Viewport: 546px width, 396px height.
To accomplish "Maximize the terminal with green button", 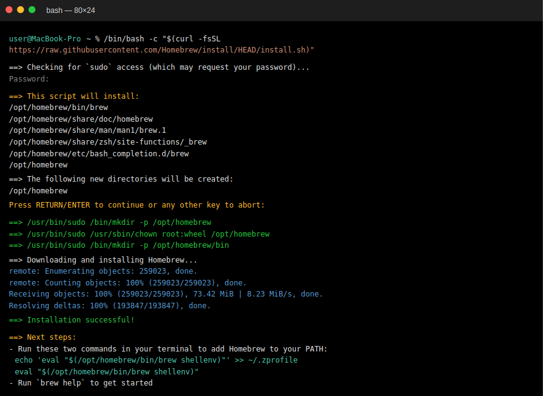I will (x=32, y=10).
